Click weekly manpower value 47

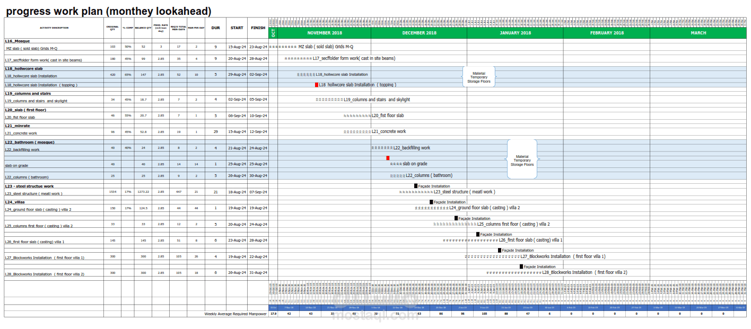pos(528,314)
